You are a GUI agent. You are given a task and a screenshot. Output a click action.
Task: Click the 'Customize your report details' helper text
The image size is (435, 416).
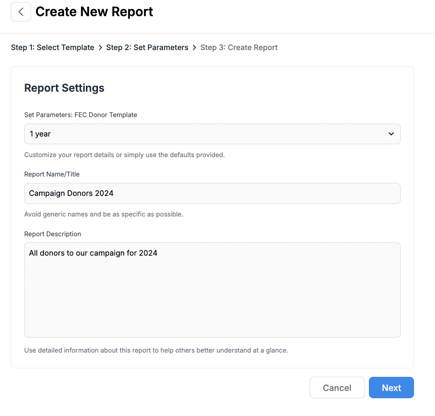click(124, 155)
